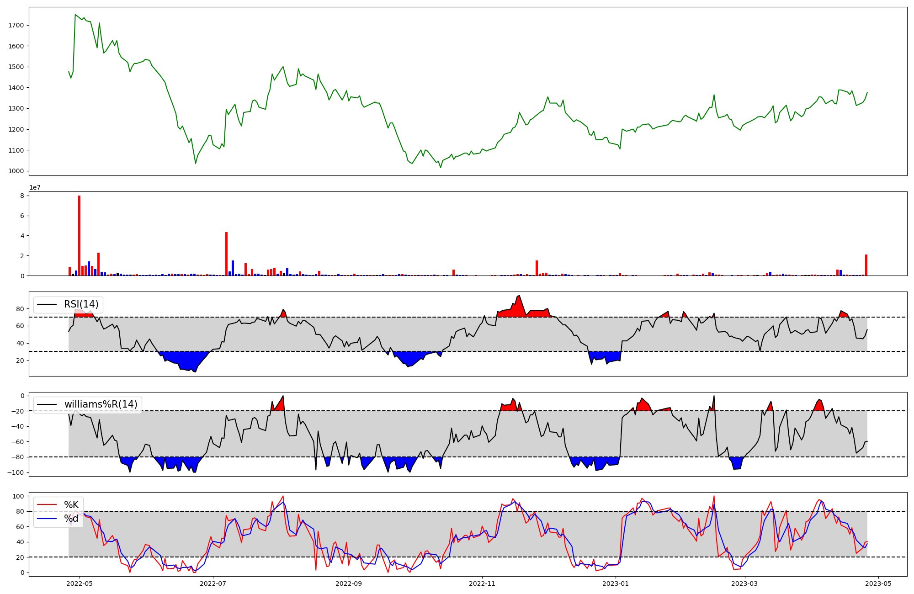Click the 2023-01 x-axis date label
Viewport: 914px width, 594px height.
tap(616, 583)
